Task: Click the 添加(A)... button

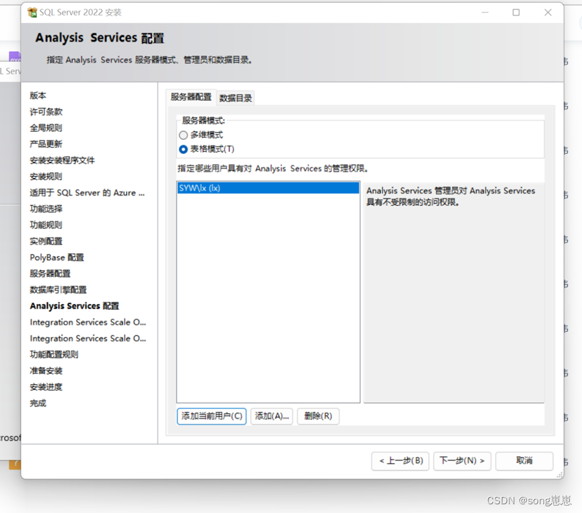Action: pyautogui.click(x=272, y=416)
